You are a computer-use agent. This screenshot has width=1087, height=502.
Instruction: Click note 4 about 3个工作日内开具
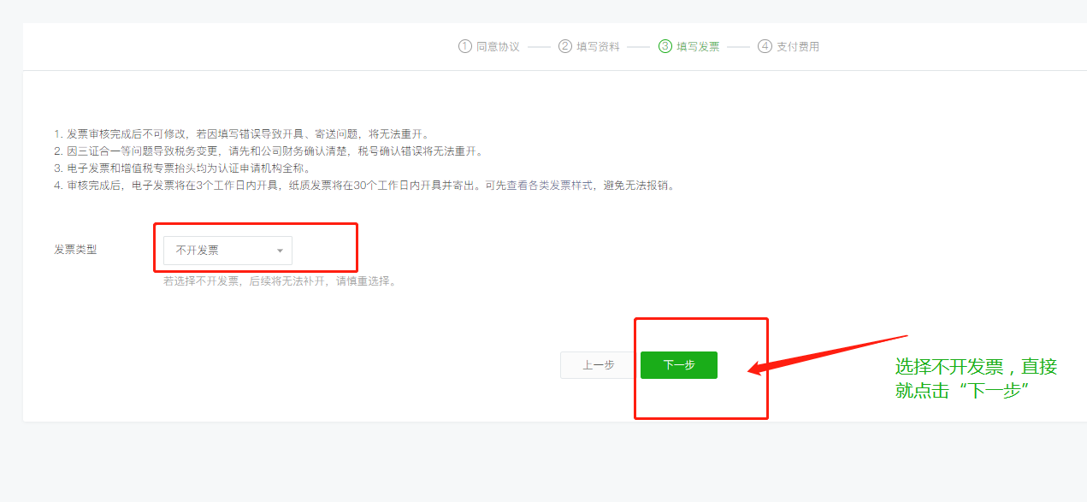click(x=366, y=186)
